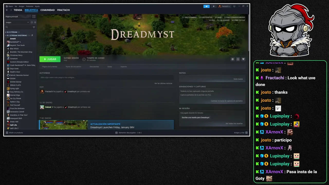This screenshot has width=329, height=185.
Task: Open Página principal in sidebar
Action: pyautogui.click(x=18, y=16)
